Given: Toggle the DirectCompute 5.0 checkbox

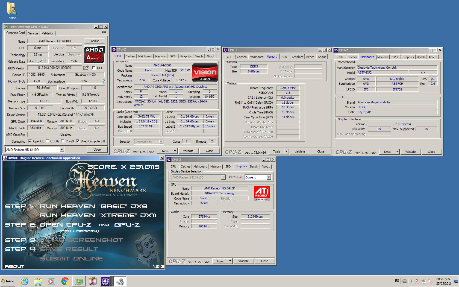Looking at the screenshot, I should click(x=78, y=141).
